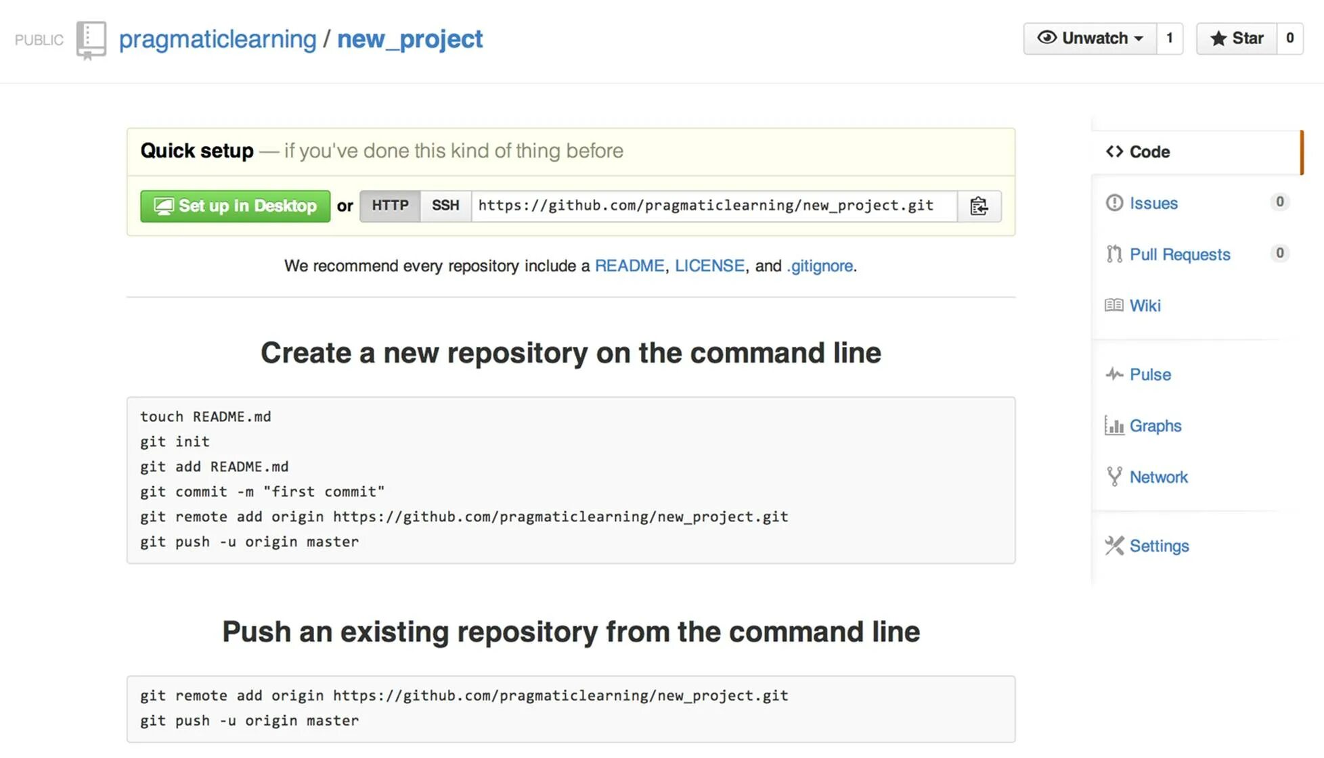Image resolution: width=1324 pixels, height=758 pixels.
Task: Click the repository URL input field
Action: tap(714, 206)
